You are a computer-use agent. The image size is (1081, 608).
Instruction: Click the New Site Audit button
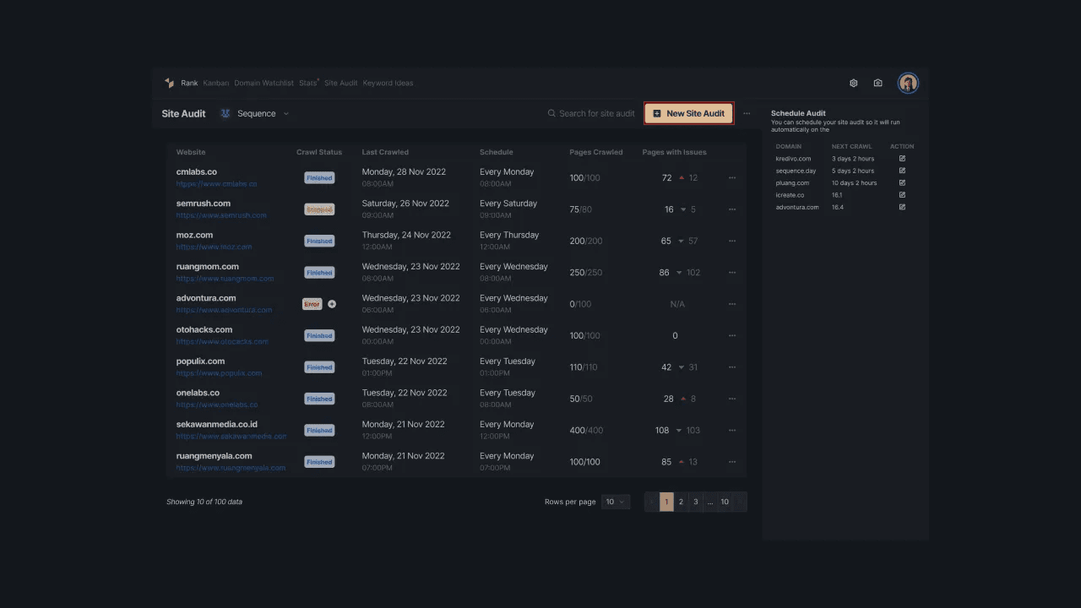click(689, 113)
